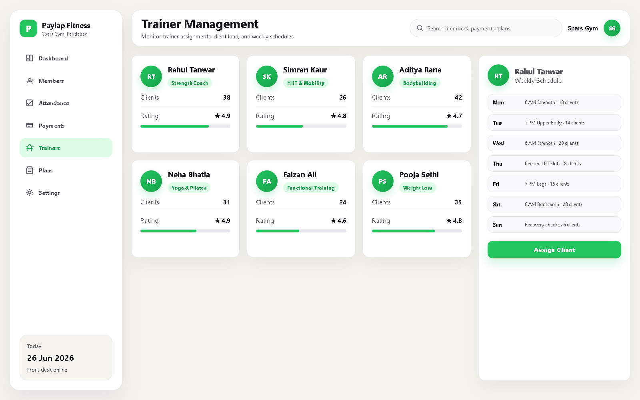Click the HIIT & Mobility tag
Screen dimensions: 640x400
pyautogui.click(x=306, y=83)
